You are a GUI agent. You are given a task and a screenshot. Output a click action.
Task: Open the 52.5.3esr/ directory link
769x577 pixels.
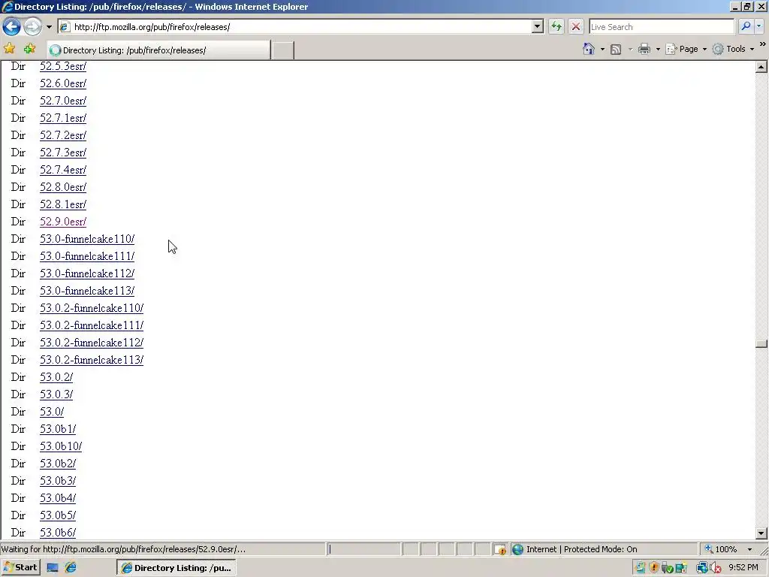pyautogui.click(x=63, y=66)
